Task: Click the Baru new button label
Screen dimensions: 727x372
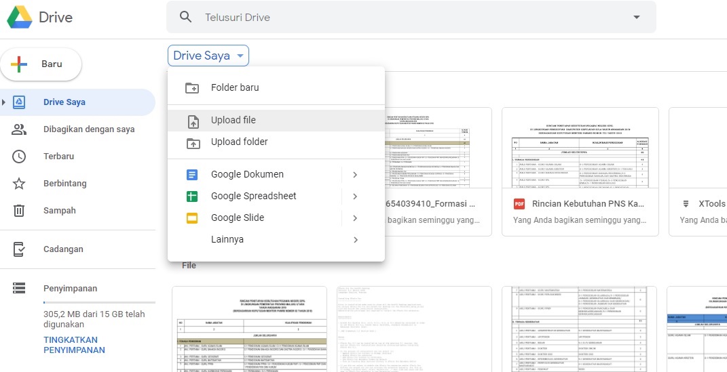Action: pos(52,64)
